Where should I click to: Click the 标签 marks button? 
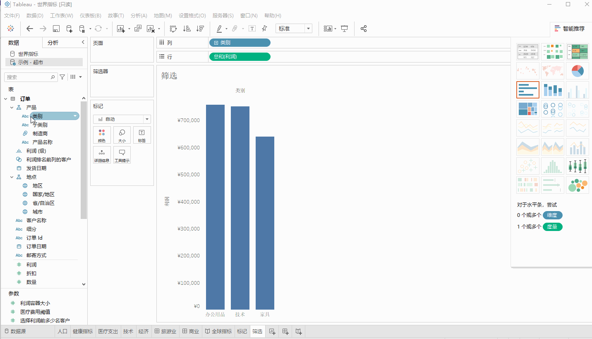click(142, 135)
